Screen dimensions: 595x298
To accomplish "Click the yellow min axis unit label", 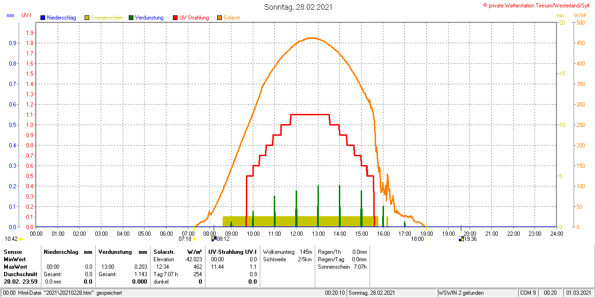I will coord(560,15).
